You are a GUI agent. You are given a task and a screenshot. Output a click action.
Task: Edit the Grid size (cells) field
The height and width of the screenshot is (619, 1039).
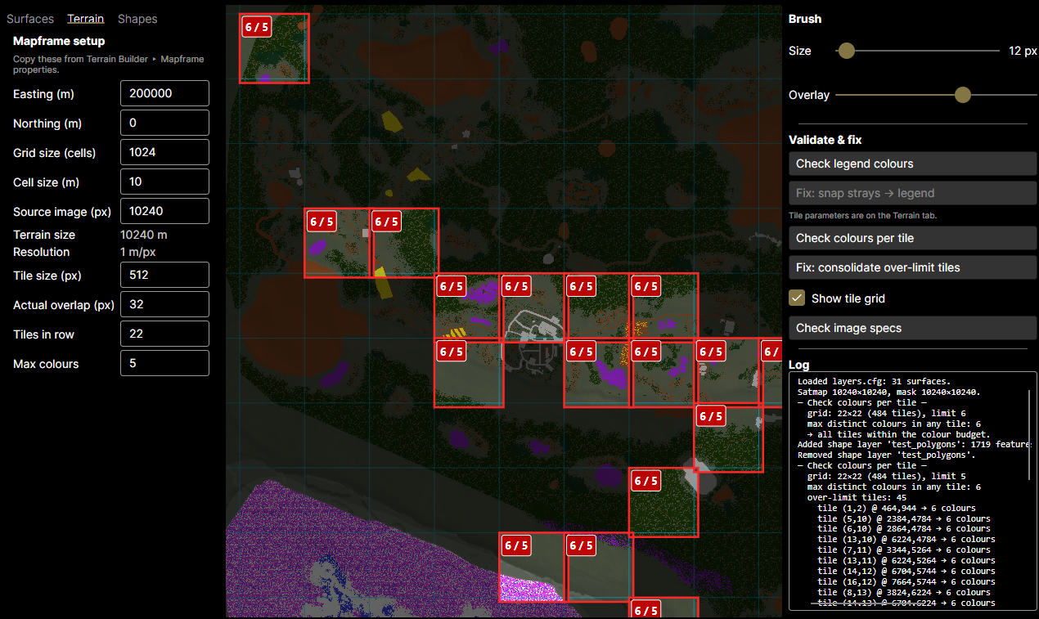[164, 152]
